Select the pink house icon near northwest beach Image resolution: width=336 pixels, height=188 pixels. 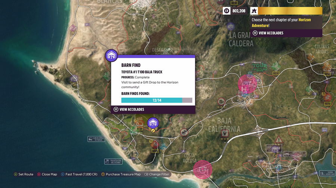(73, 29)
